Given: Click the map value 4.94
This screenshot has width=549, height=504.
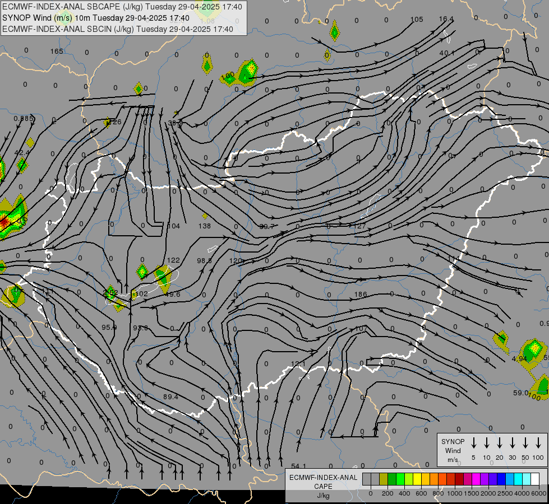Looking at the screenshot, I should [x=519, y=359].
